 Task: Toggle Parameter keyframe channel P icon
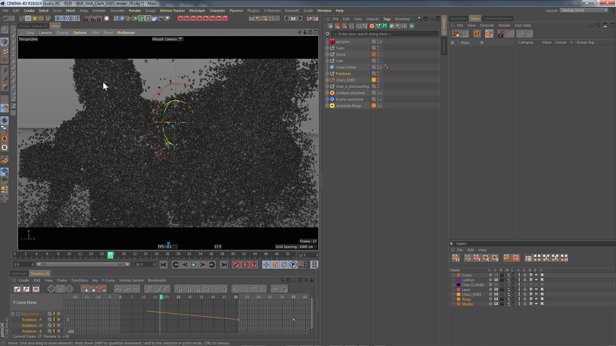[x=293, y=265]
